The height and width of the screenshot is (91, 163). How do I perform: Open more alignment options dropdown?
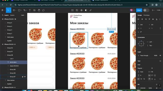(x=160, y=19)
